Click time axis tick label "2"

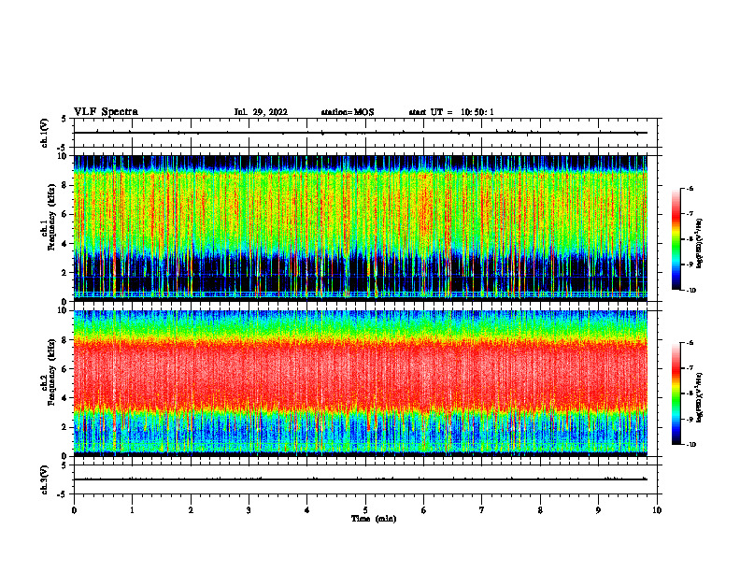point(191,510)
